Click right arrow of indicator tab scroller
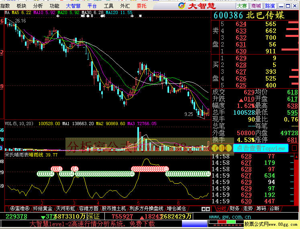Image resolution: width=300 pixels, height=229 pixels. pos(208,209)
